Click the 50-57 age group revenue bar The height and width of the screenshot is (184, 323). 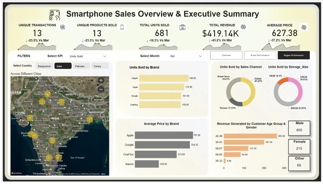[236, 148]
